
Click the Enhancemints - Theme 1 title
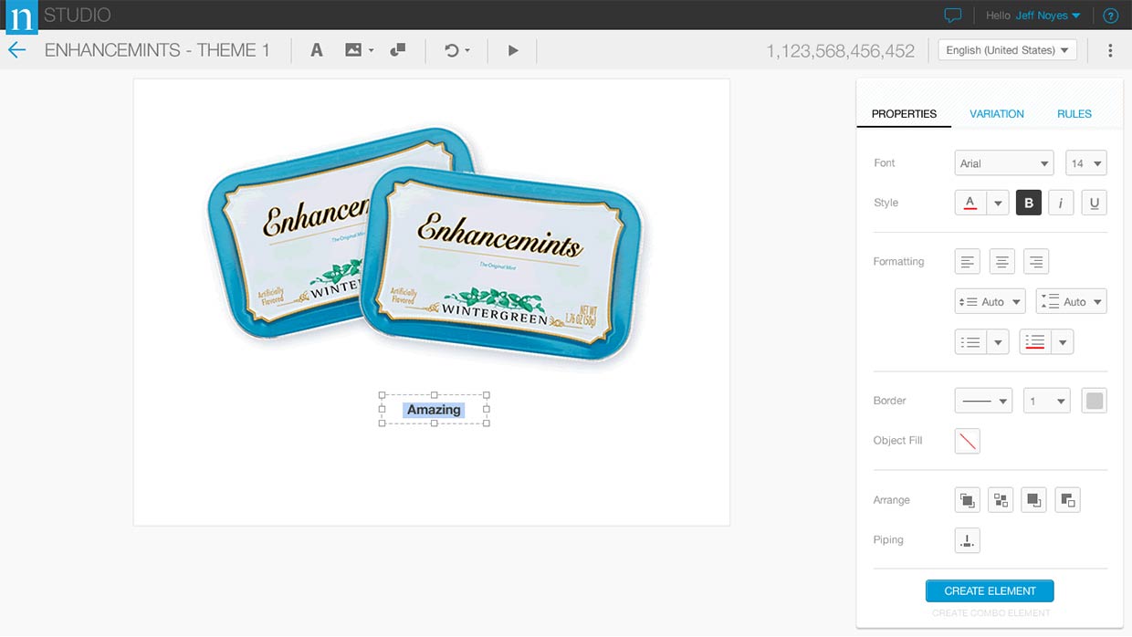(x=157, y=50)
